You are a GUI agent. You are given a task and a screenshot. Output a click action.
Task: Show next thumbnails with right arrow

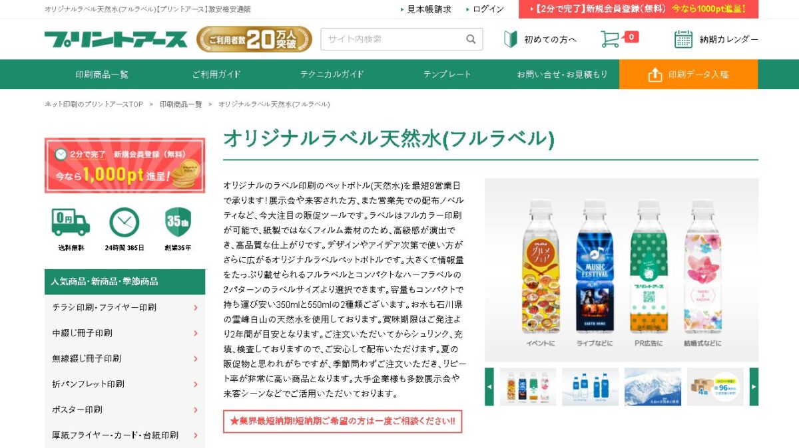pyautogui.click(x=754, y=387)
